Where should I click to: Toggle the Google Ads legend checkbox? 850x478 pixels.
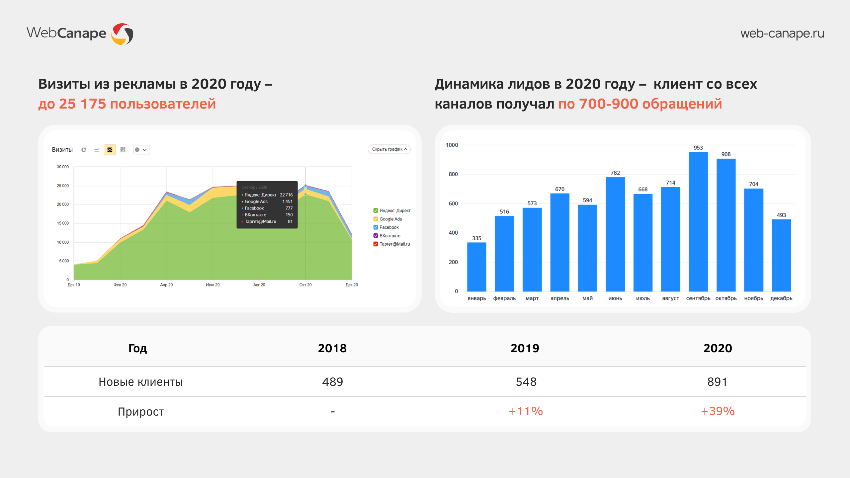point(376,219)
